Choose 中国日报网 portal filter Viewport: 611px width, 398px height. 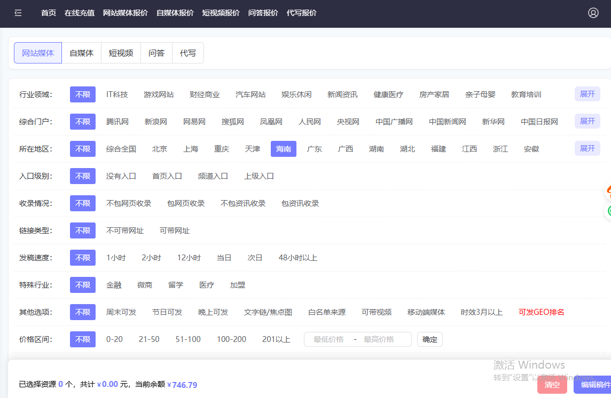(x=539, y=122)
